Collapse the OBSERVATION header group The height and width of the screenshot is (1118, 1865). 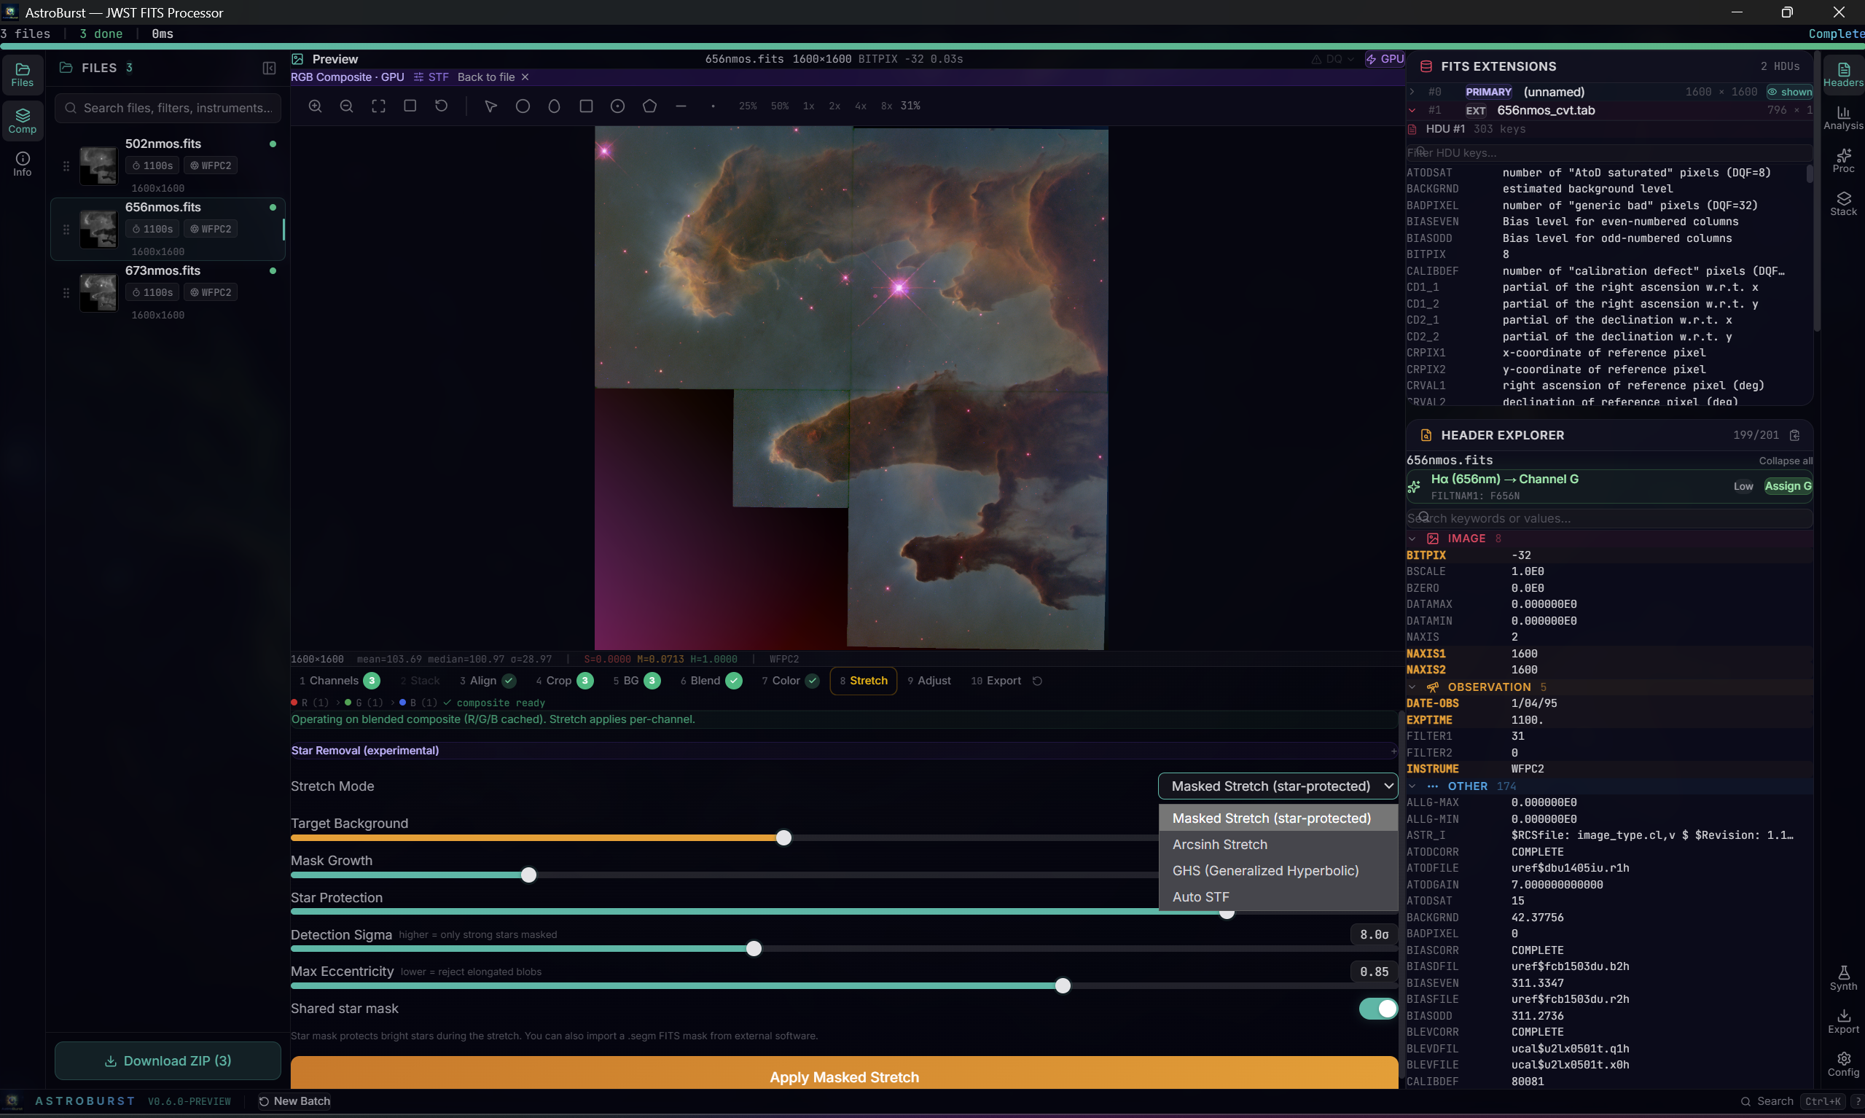point(1412,687)
